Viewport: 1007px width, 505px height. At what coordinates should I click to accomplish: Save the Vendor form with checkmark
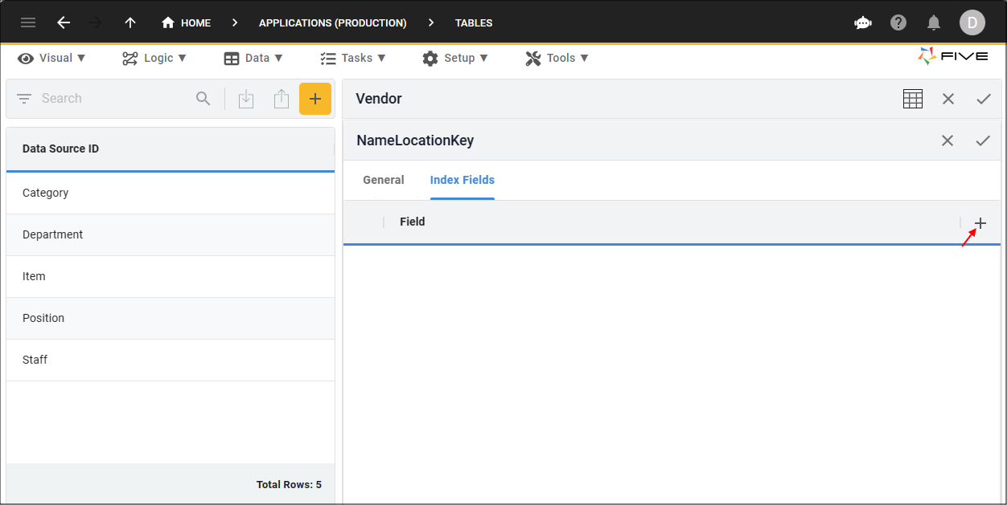[984, 99]
